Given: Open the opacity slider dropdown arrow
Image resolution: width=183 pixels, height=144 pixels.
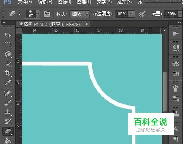Looking at the screenshot, I should point(131,14).
